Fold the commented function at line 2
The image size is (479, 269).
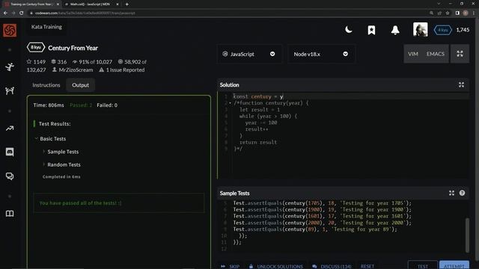[x=230, y=103]
